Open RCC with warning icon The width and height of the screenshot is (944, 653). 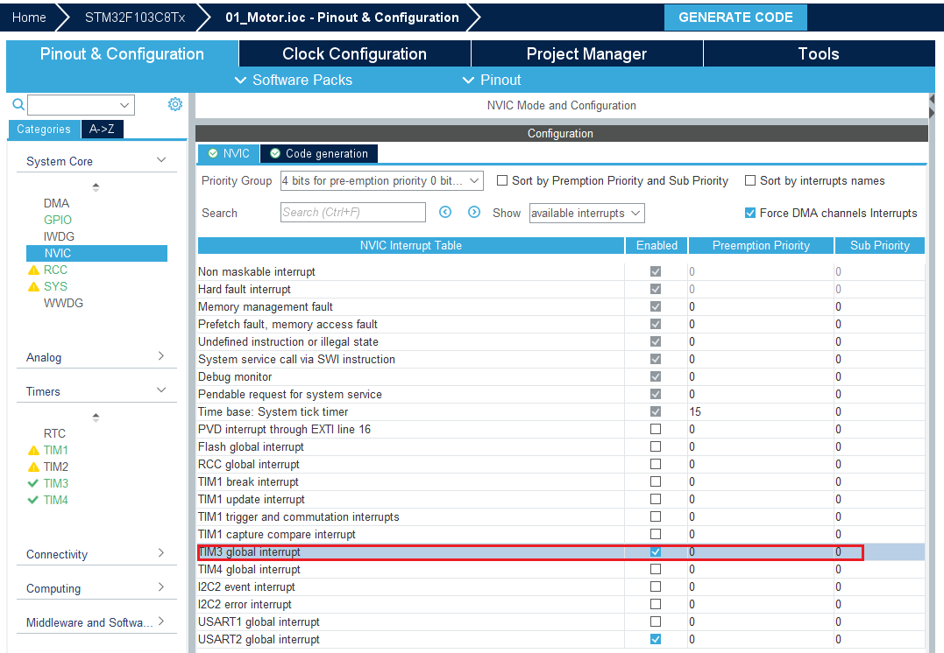55,270
